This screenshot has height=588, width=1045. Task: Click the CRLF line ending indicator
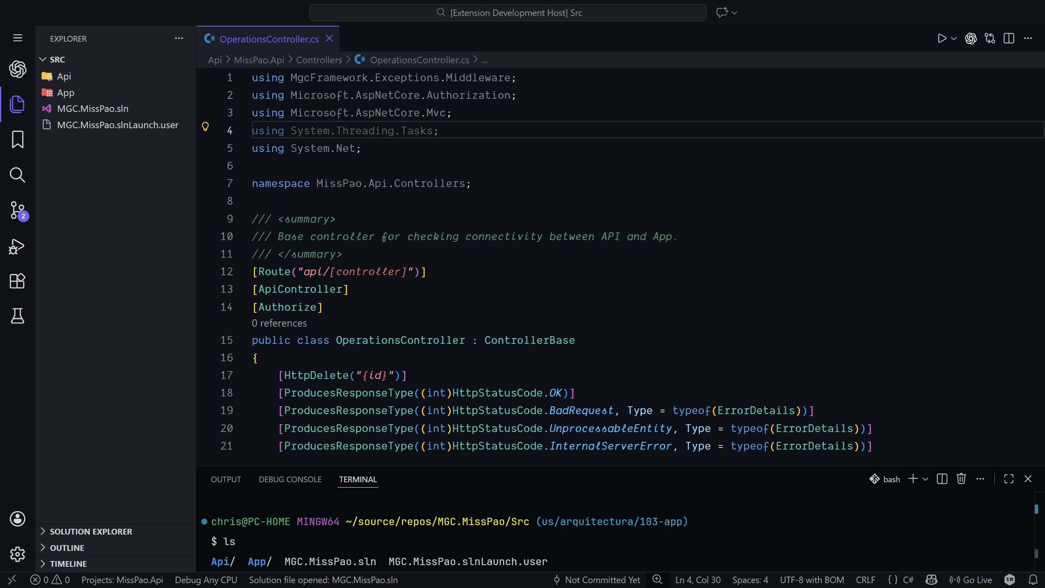[865, 580]
